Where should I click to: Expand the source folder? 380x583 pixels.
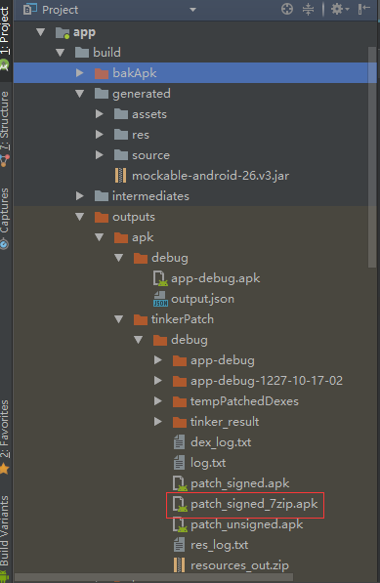(99, 155)
